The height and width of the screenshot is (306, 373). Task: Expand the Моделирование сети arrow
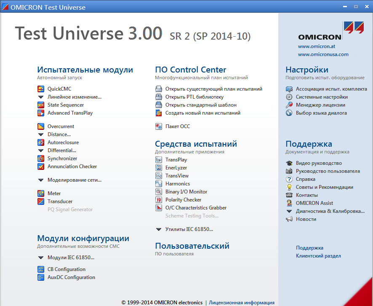tap(41, 180)
